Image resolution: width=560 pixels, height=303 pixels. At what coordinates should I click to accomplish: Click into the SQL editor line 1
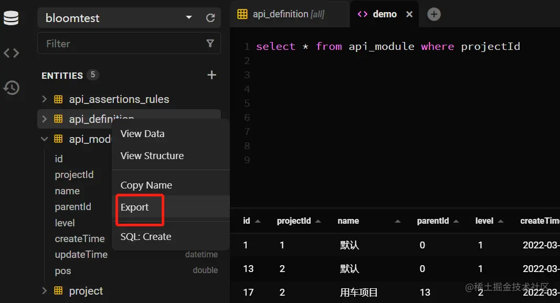(x=387, y=46)
